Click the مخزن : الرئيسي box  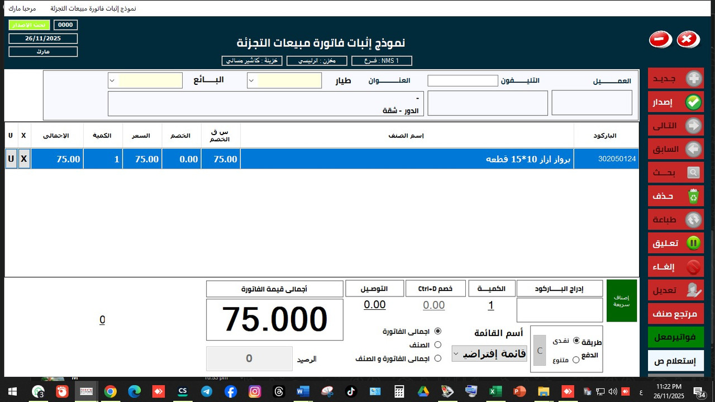[x=317, y=61]
